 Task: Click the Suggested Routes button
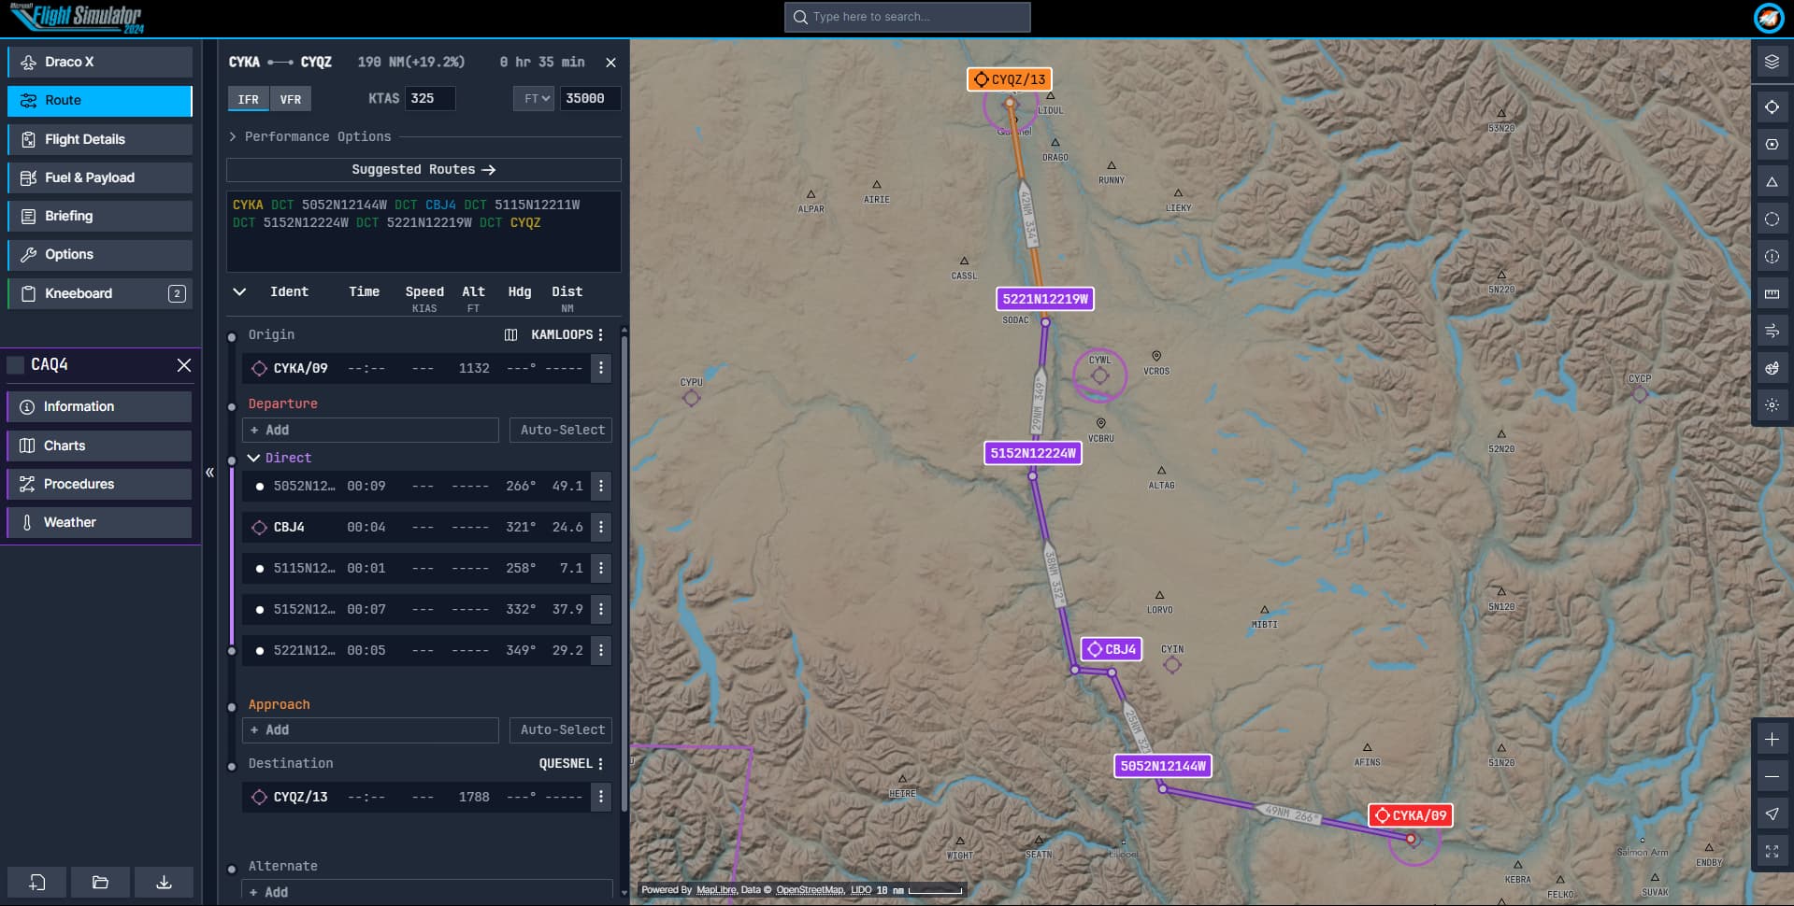(423, 169)
